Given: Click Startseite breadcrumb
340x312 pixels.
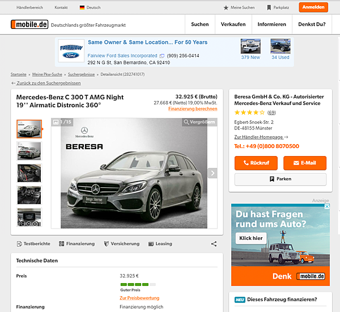Looking at the screenshot, I should pos(19,74).
